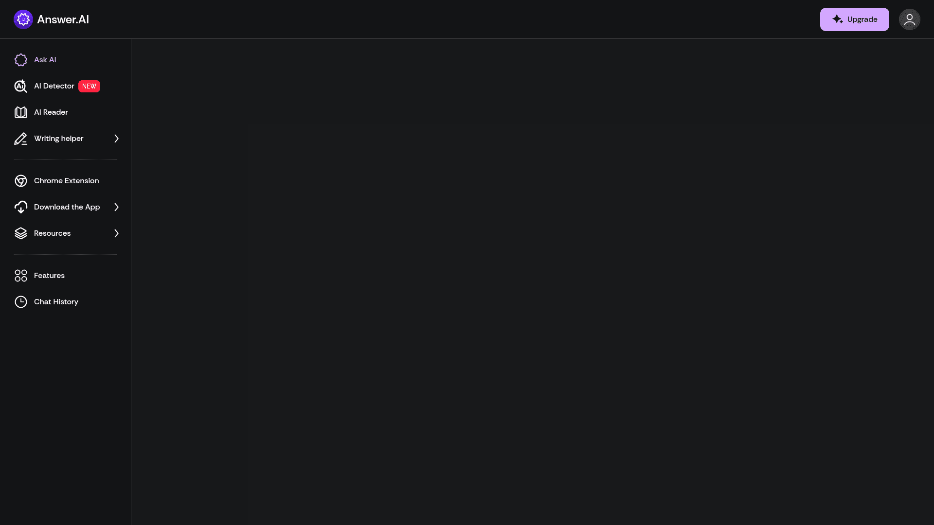
Task: Click the Resources stacked layers icon
Action: tap(21, 233)
